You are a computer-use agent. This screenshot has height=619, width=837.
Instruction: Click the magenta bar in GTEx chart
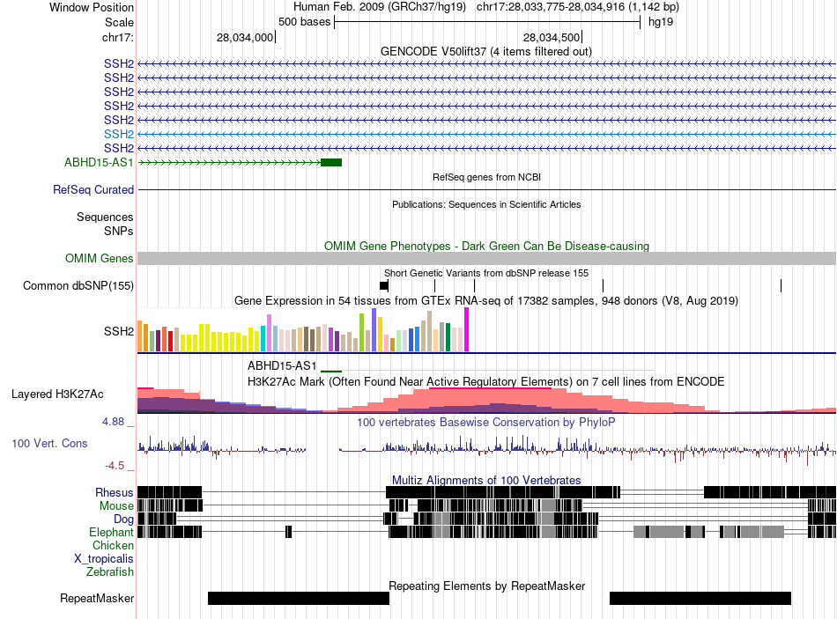point(467,329)
